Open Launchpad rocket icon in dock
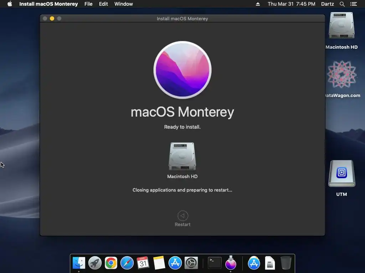The image size is (365, 273). [95, 263]
